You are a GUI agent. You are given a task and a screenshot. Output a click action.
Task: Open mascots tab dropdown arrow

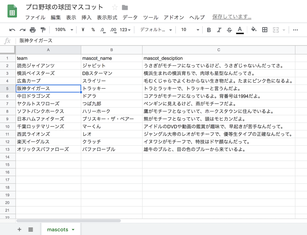[73, 230]
